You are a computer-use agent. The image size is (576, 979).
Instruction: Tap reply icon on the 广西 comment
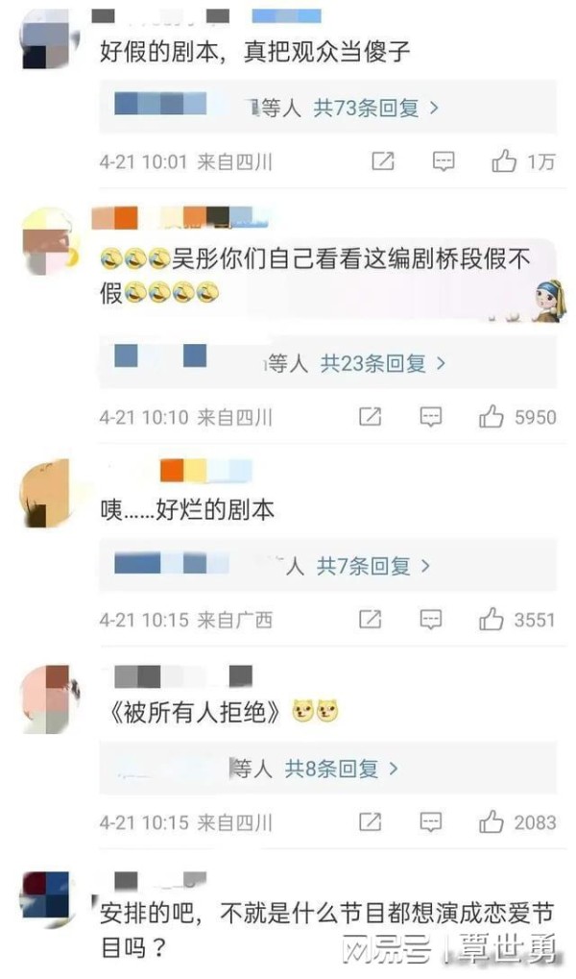coord(431,620)
